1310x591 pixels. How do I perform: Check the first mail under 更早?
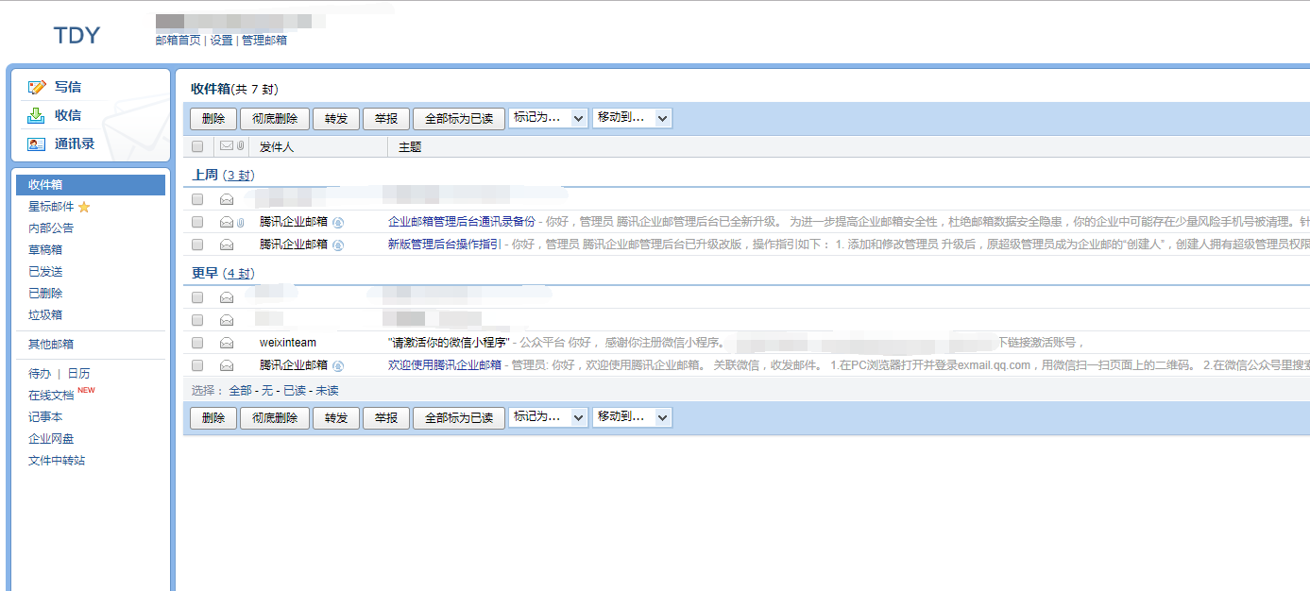coord(197,297)
